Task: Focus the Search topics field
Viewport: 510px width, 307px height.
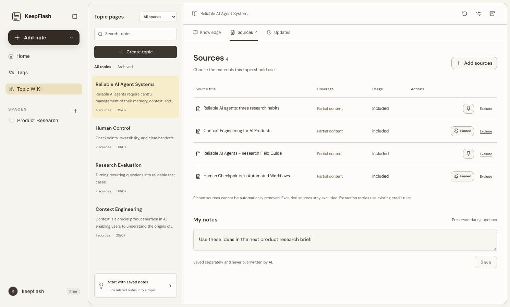Action: (135, 34)
